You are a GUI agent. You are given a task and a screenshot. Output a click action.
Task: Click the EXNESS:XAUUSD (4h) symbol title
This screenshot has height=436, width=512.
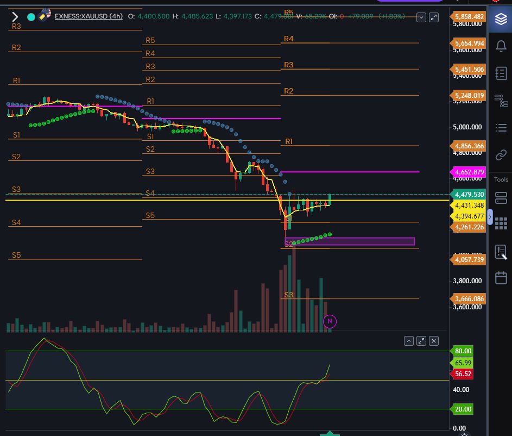[x=89, y=16]
